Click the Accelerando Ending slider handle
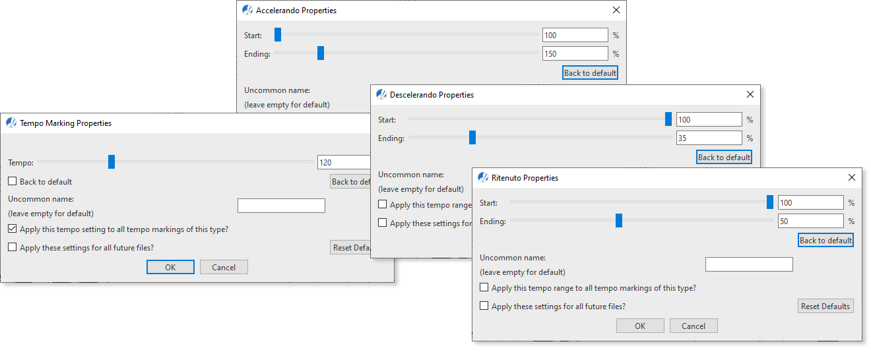871x352 pixels. [321, 53]
